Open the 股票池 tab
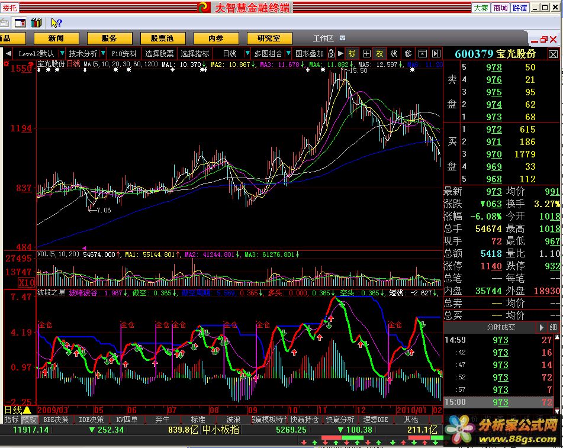This screenshot has height=448, width=563. point(162,38)
